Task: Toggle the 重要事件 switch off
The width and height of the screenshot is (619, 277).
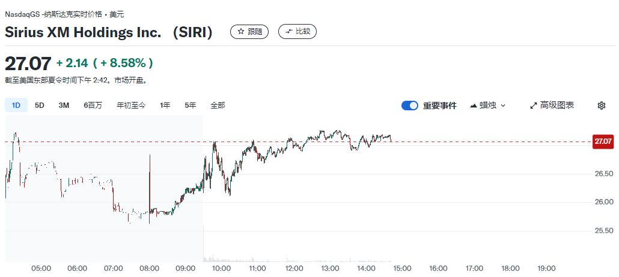Action: (410, 106)
